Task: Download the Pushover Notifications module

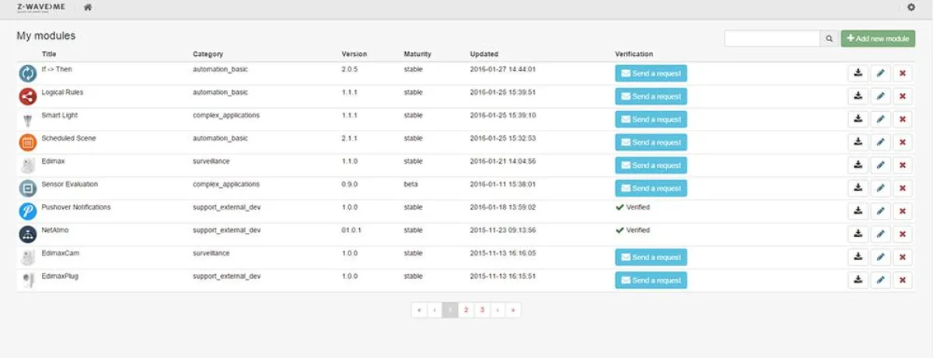Action: coord(858,211)
